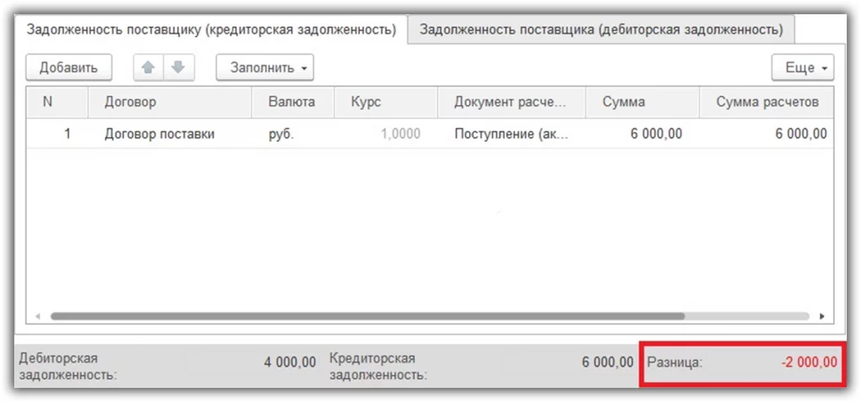Open the дебиторская задолженность tab
This screenshot has width=861, height=402.
(x=600, y=29)
